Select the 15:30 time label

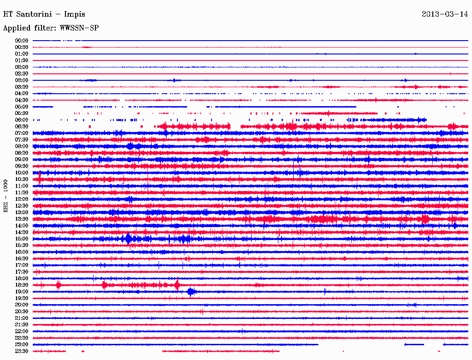click(x=22, y=246)
